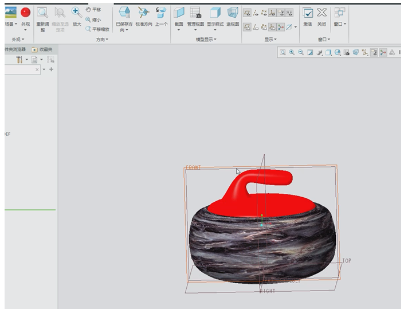Screen dimensions: 404x313
Task: Select the red handle on the model
Action: 268,177
